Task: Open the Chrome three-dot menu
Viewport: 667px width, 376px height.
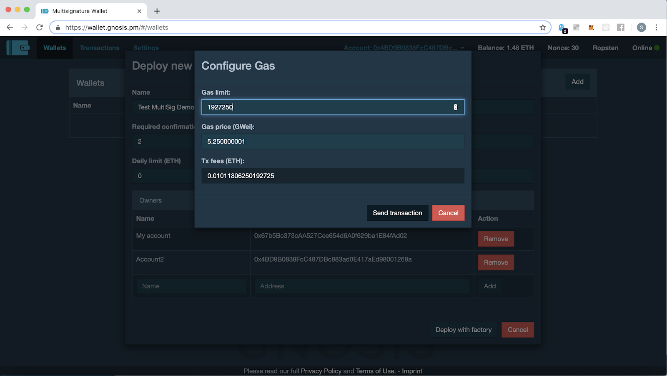Action: 656,28
